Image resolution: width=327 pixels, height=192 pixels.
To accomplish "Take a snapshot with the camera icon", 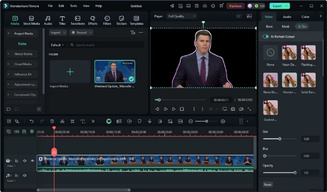I will click(x=233, y=109).
